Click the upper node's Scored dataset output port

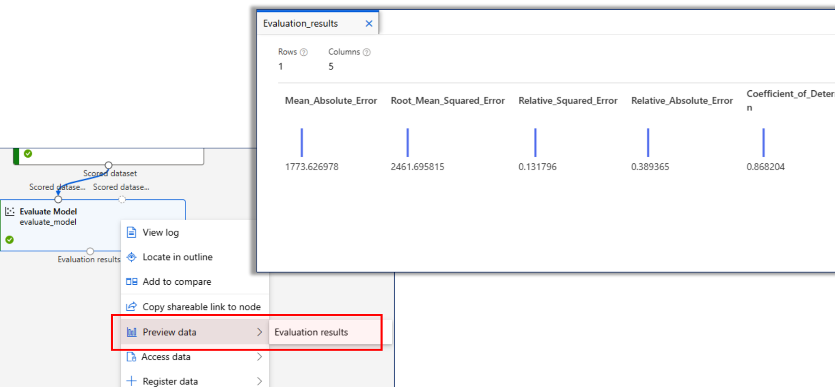tap(109, 165)
